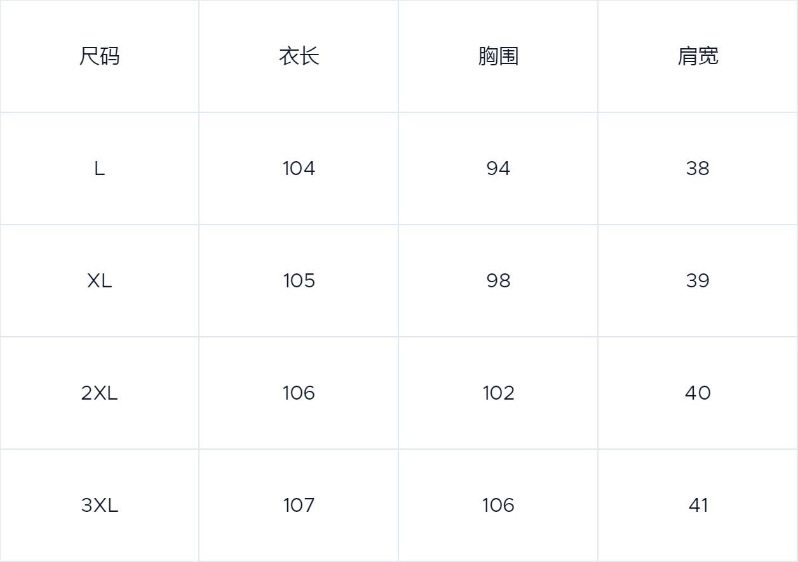The image size is (798, 562).
Task: Click the L size cell
Action: (100, 169)
